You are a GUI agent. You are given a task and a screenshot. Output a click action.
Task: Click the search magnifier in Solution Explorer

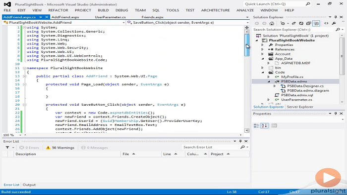tap(338, 30)
